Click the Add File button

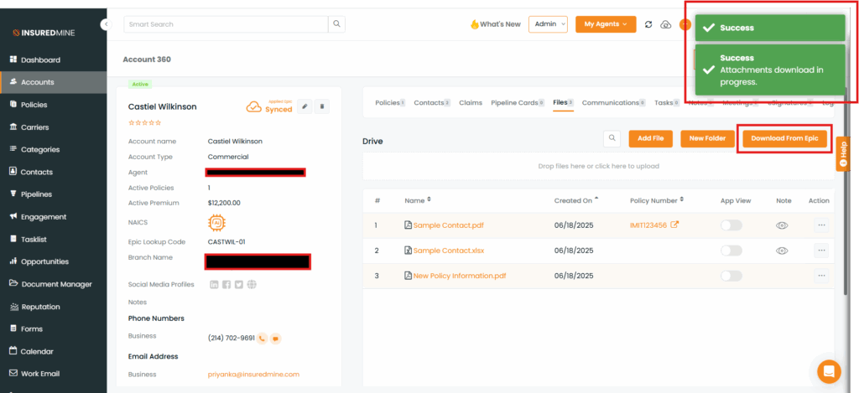pos(650,138)
